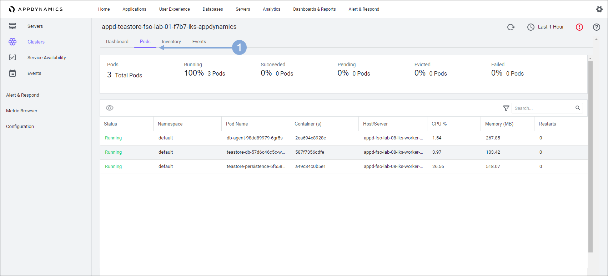Open the Dashboards & Reports menu
The image size is (608, 276).
314,9
